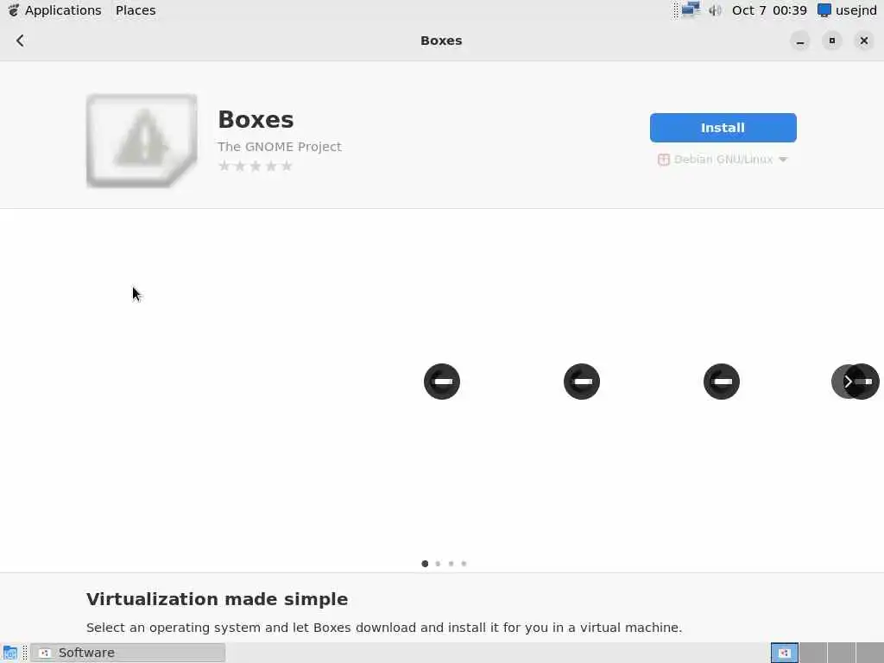This screenshot has width=884, height=663.
Task: Click the 'Select an operating system' description text
Action: [384, 628]
